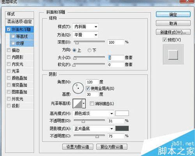Expand the 光泽等高线 contour picker arrow
The image size is (195, 156).
click(84, 104)
